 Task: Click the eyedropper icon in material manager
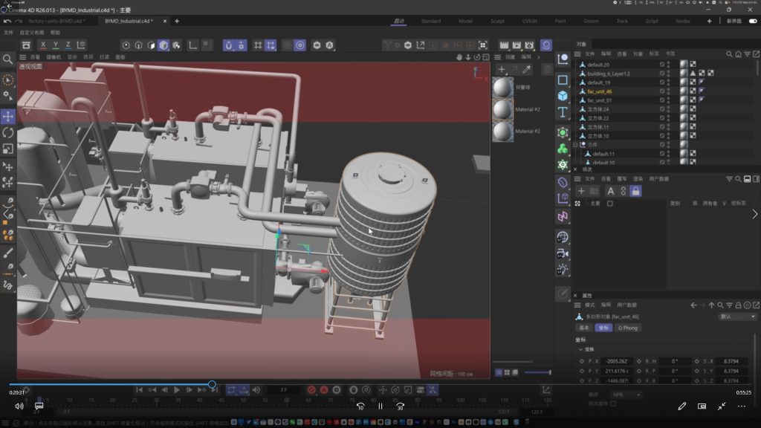click(527, 69)
